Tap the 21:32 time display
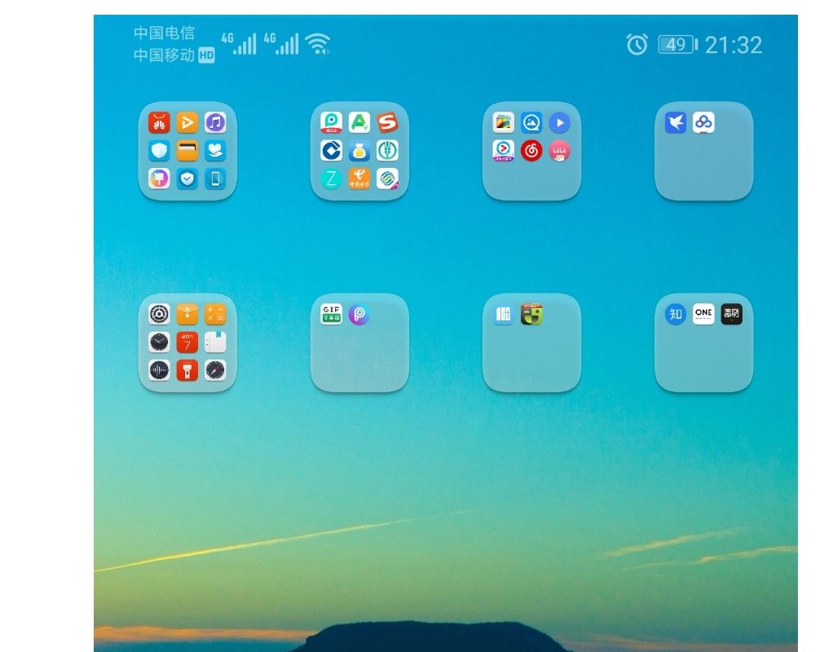The image size is (824, 652). pyautogui.click(x=734, y=45)
